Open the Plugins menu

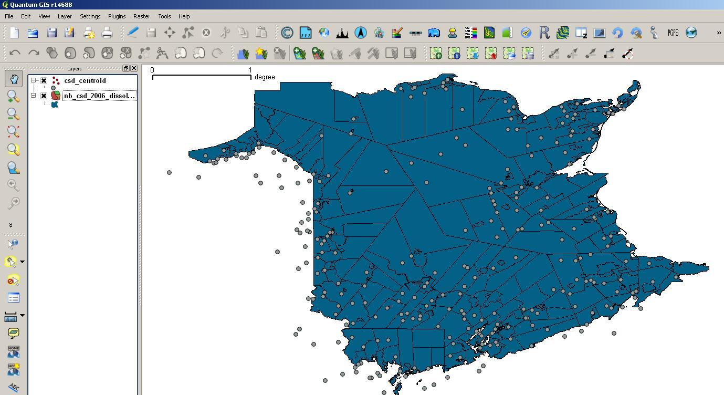(x=117, y=16)
